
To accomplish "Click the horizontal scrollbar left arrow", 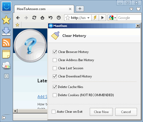I will click(x=15, y=111).
